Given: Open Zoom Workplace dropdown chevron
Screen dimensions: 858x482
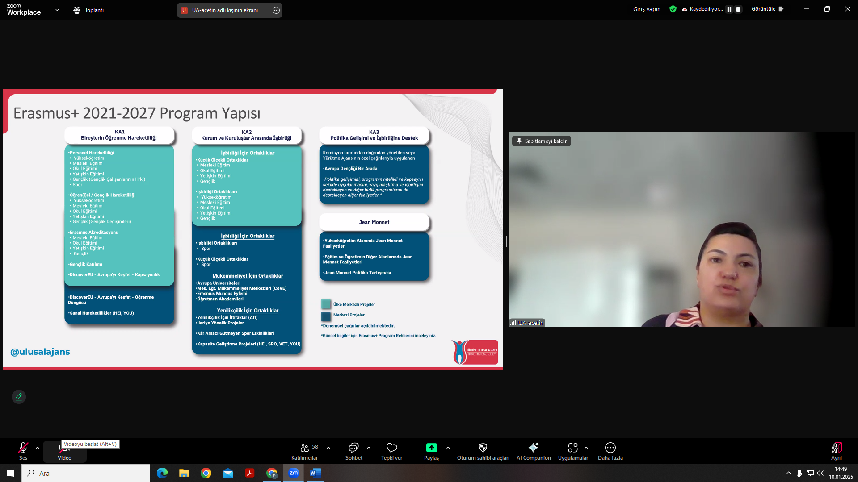Looking at the screenshot, I should point(57,10).
